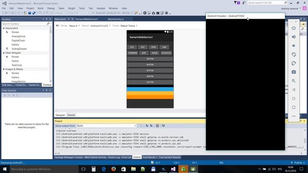Open File Explorer from the taskbar

click(x=133, y=169)
